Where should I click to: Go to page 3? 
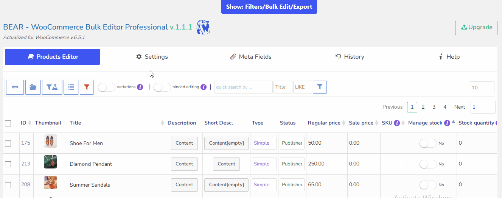pyautogui.click(x=434, y=107)
